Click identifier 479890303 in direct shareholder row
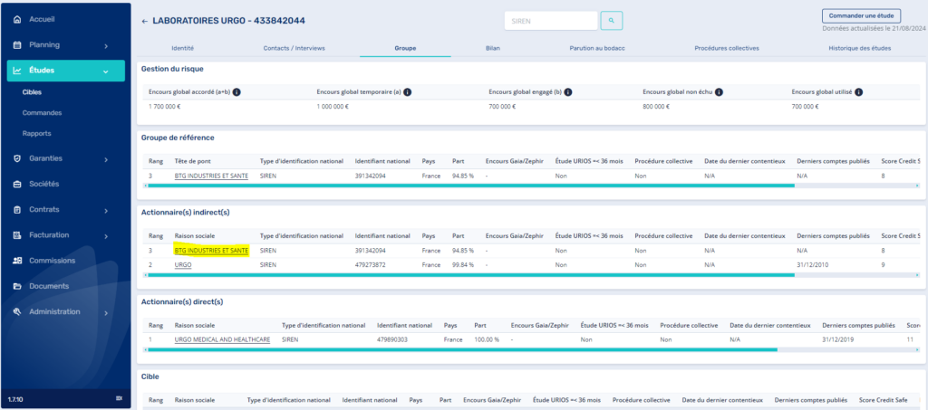Viewport: 928px width, 410px height. (x=392, y=339)
